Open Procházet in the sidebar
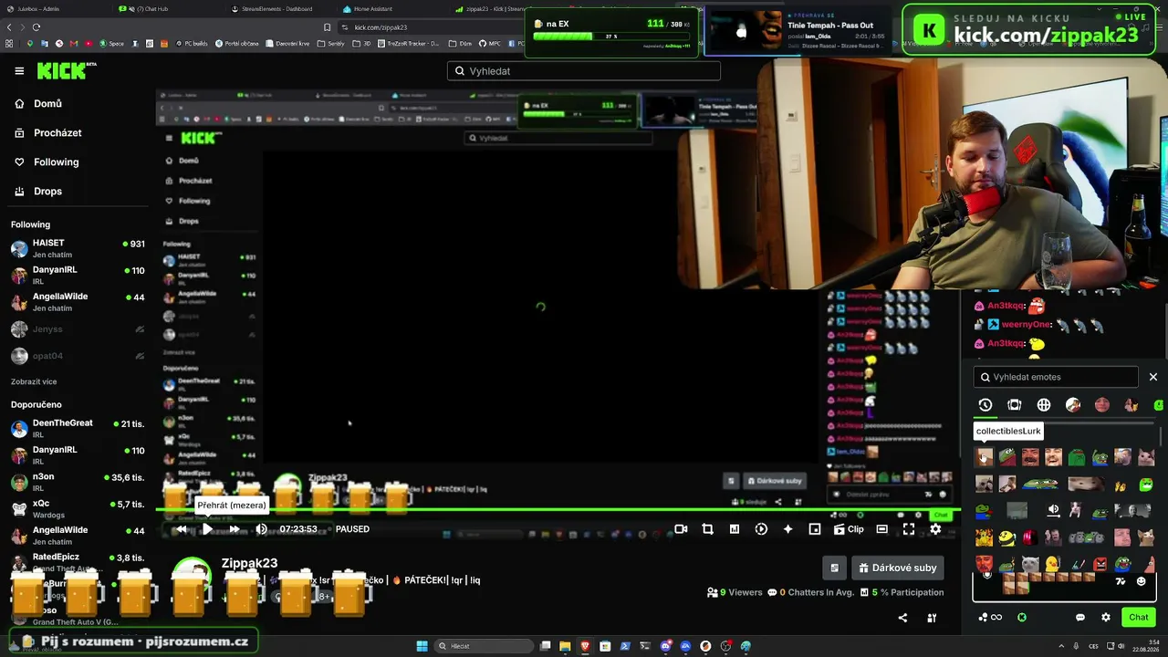Viewport: 1168px width, 657px height. click(57, 133)
